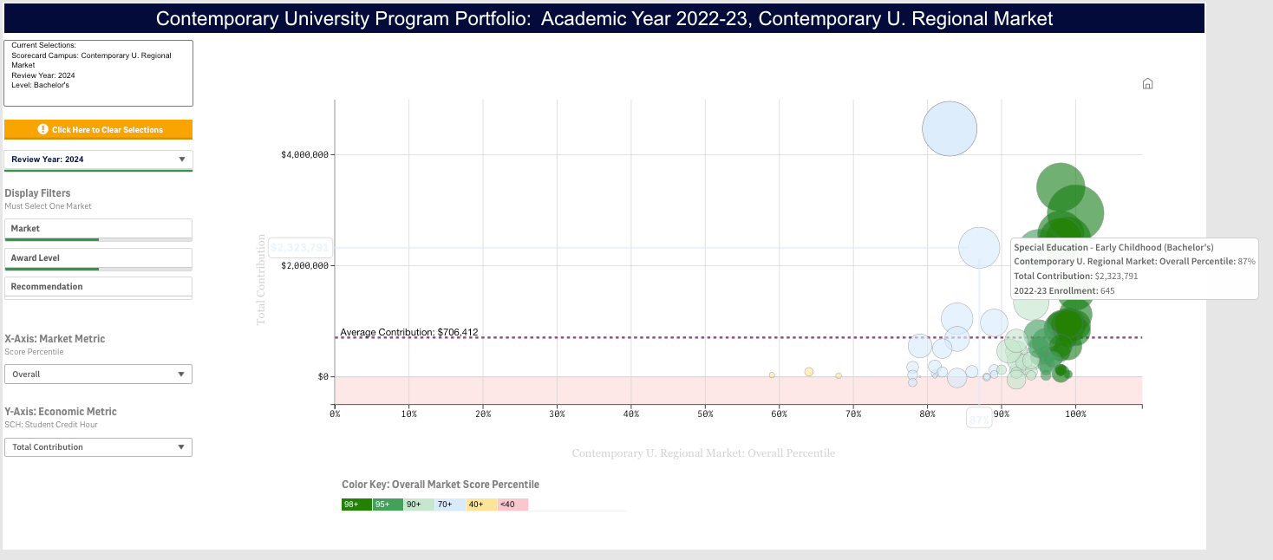This screenshot has height=560, width=1273.
Task: Select the 70+ light blue color key swatch
Action: tap(450, 504)
